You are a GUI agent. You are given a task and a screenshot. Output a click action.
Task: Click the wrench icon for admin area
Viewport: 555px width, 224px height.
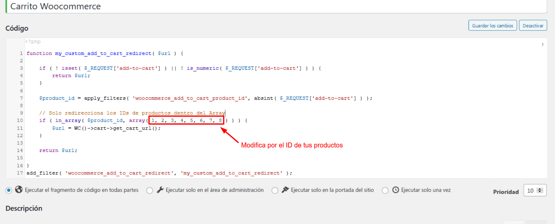pyautogui.click(x=160, y=189)
